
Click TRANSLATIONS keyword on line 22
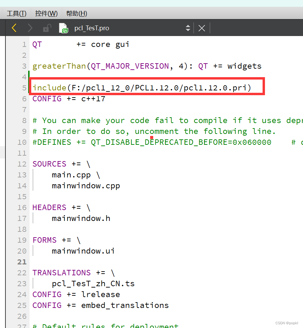tap(61, 273)
